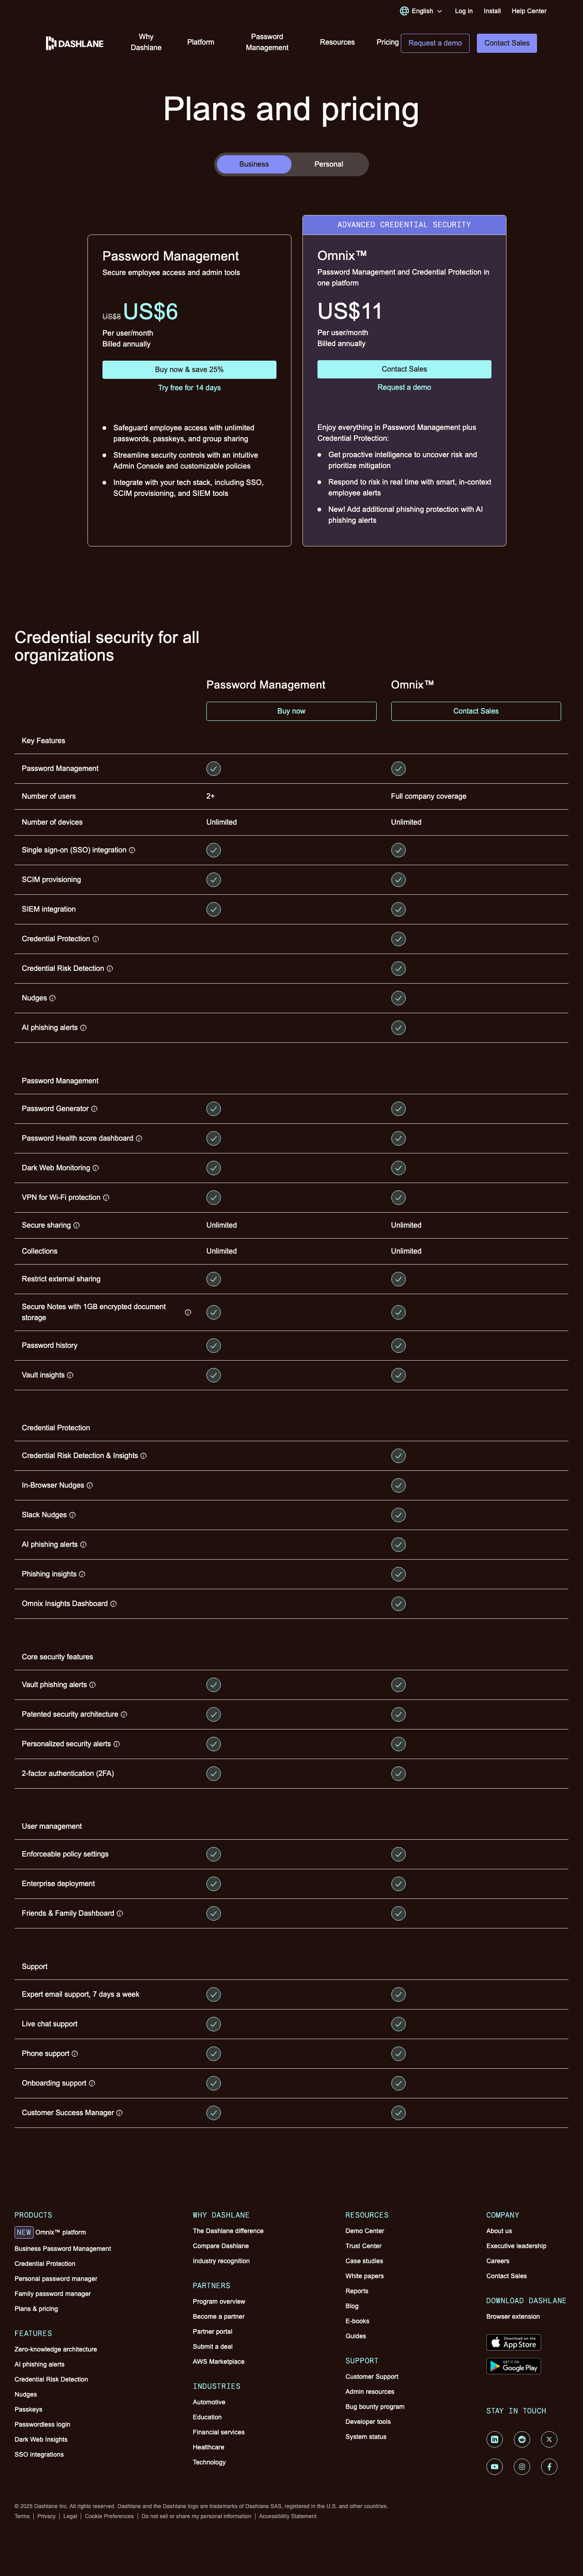Switch to Personal pricing plans
Image resolution: width=583 pixels, height=2576 pixels.
329,164
